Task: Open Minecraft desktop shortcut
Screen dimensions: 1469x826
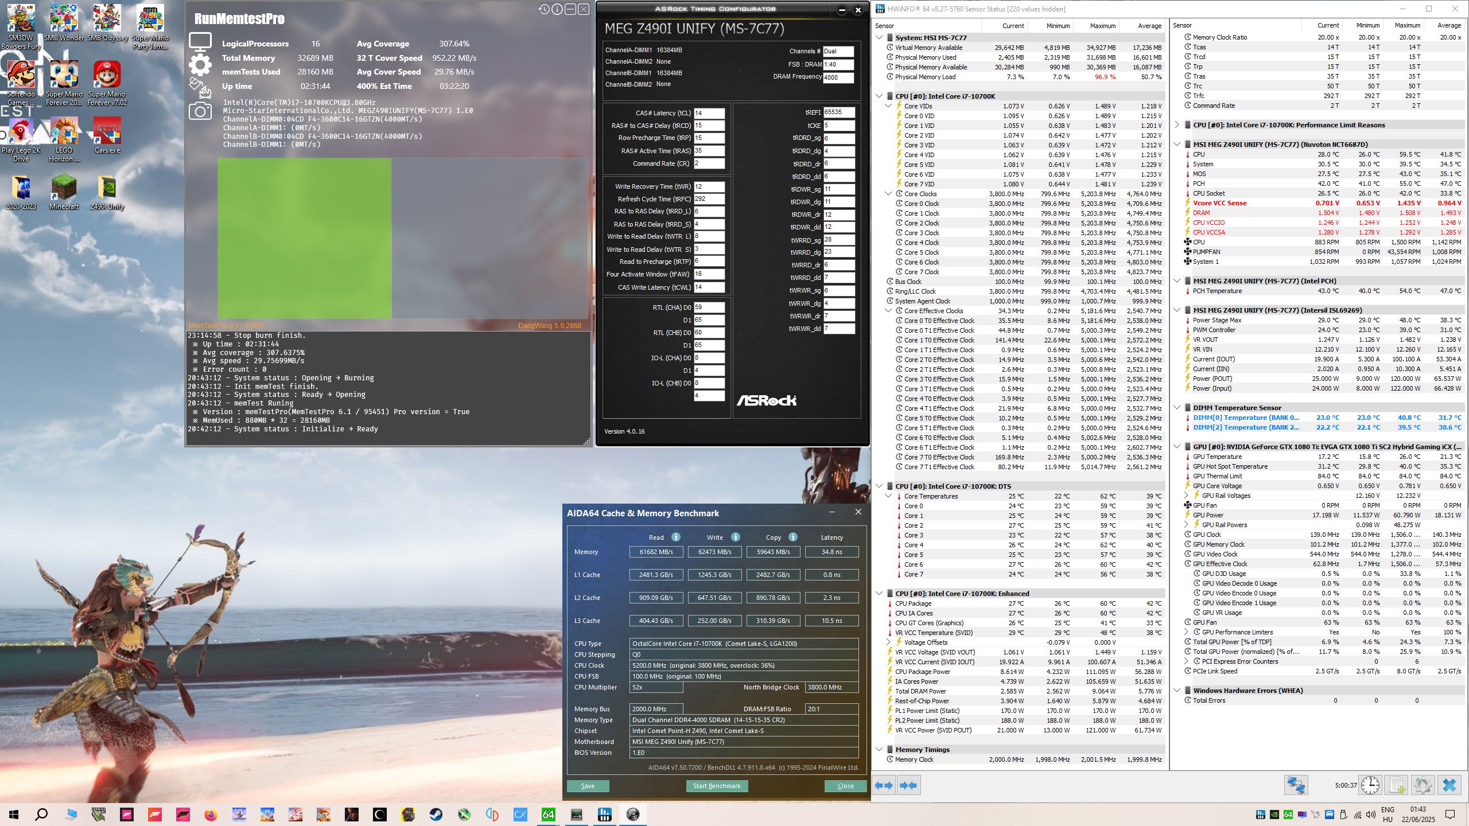Action: coord(64,192)
